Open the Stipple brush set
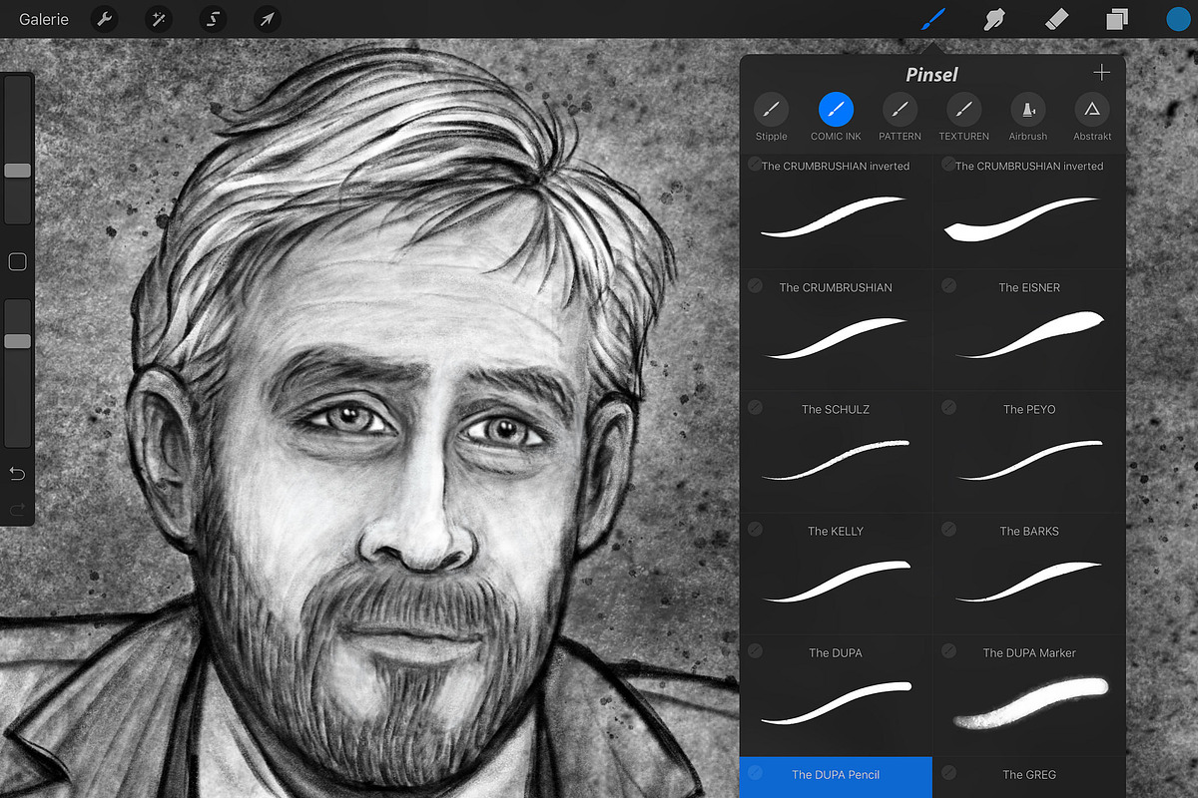The width and height of the screenshot is (1198, 798). (x=771, y=117)
